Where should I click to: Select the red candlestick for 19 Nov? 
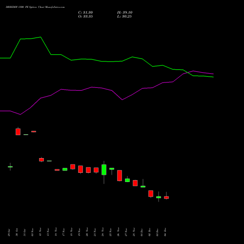click(x=81, y=169)
